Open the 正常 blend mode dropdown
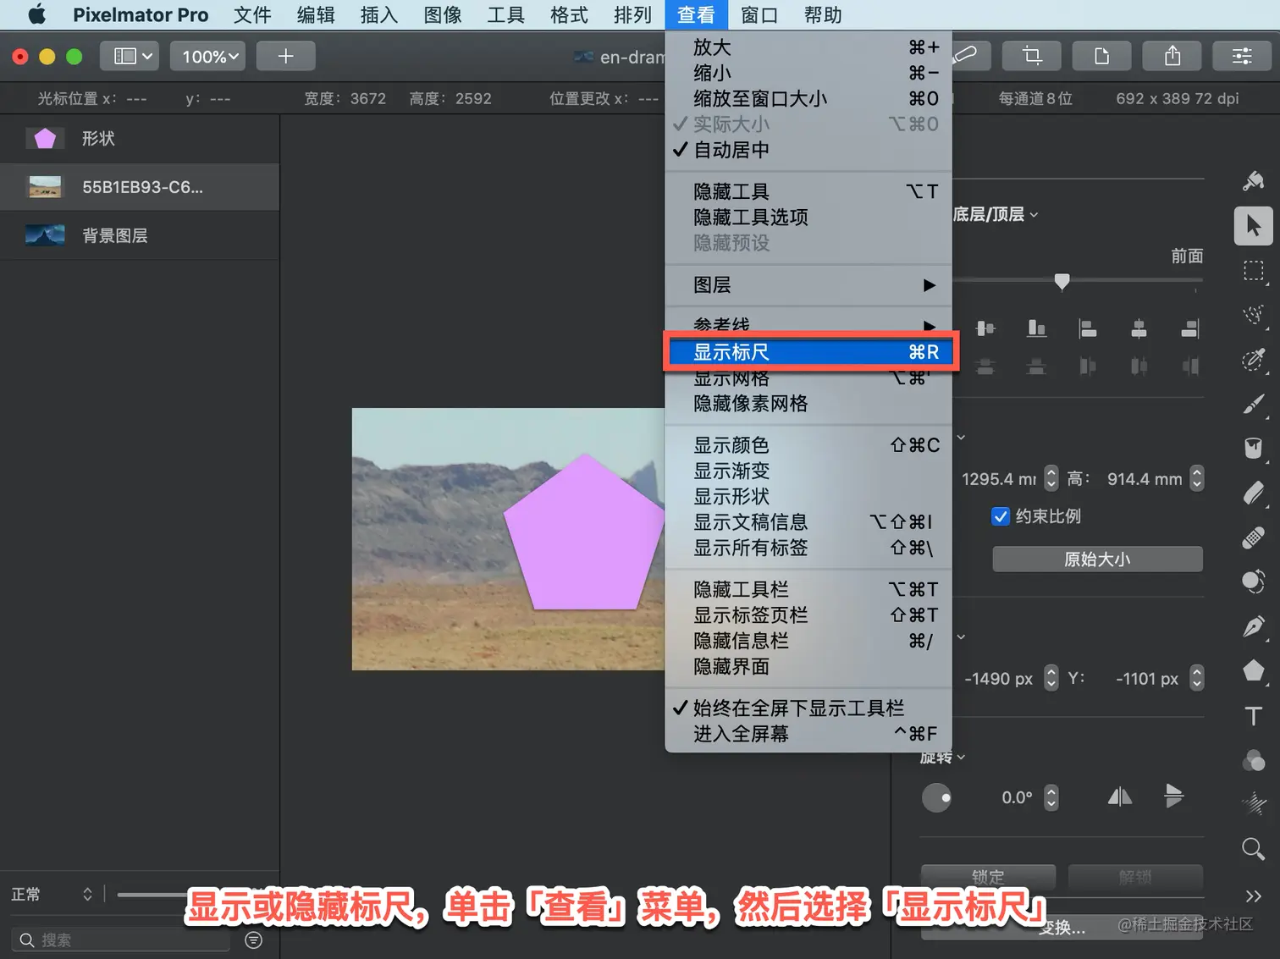 click(52, 894)
